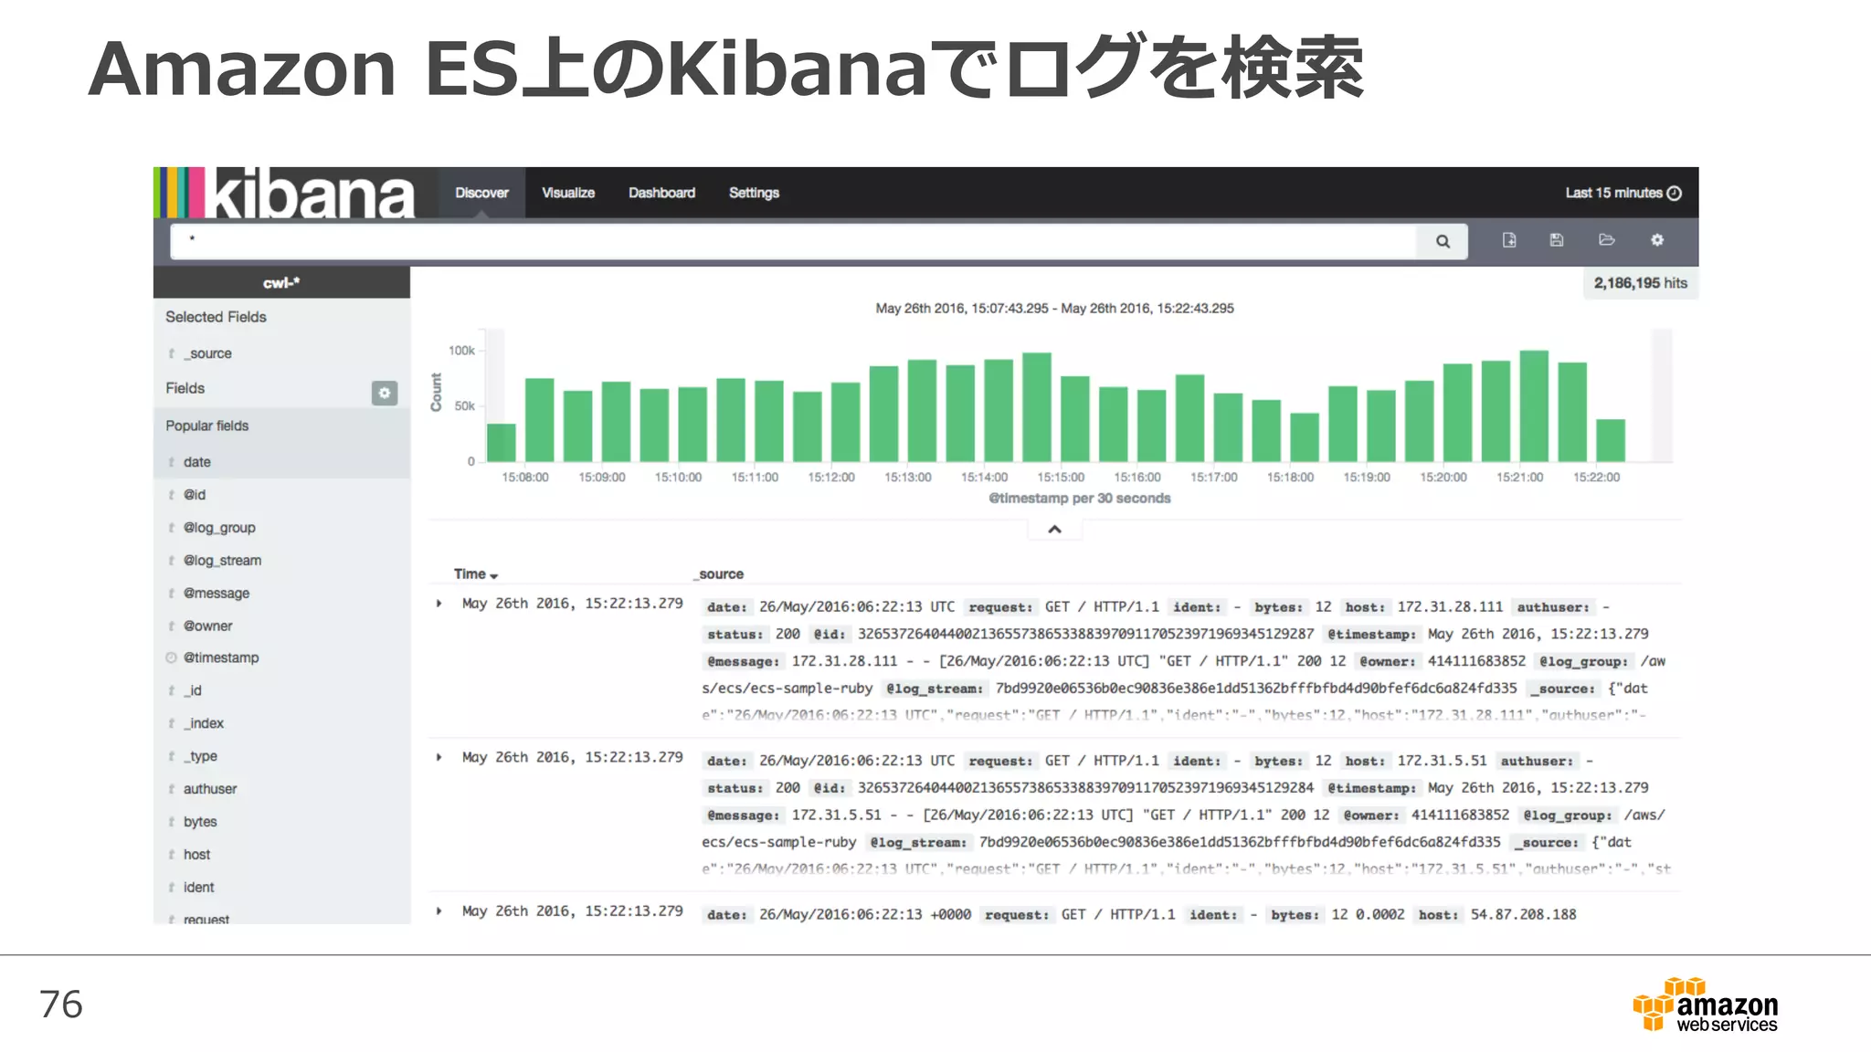1871x1052 pixels.
Task: Click the type icon beside date field
Action: click(171, 462)
